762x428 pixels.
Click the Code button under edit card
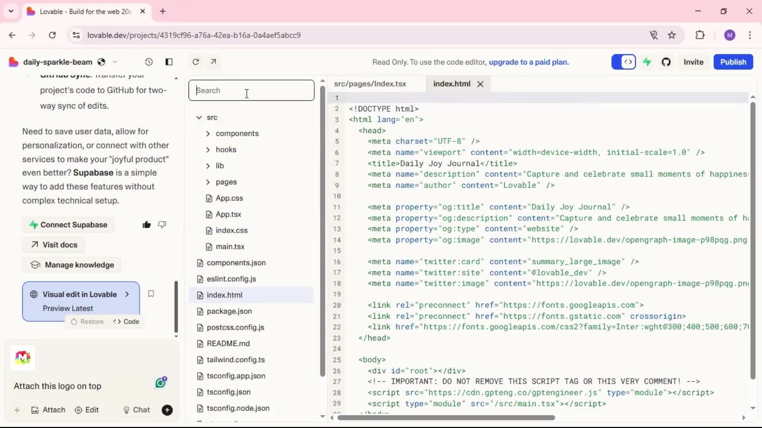[x=126, y=322]
